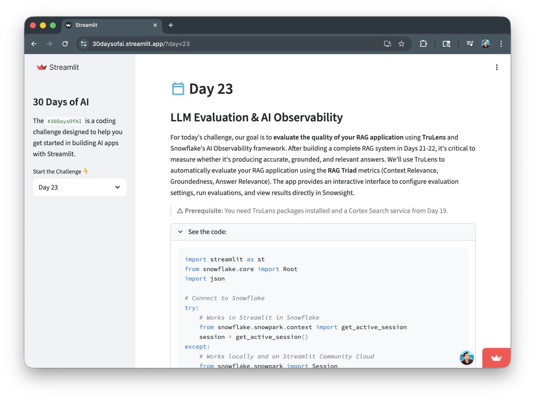535x400 pixels.
Task: Click the '30 Days of AI' sidebar heading
Action: tap(61, 102)
